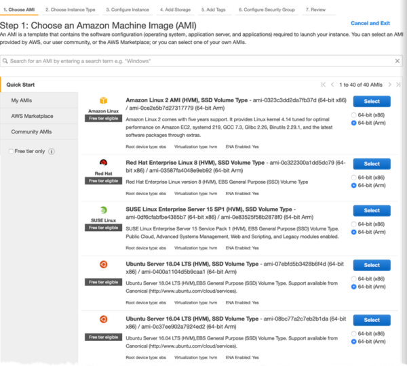Viewport: 407px width, 366px height.
Task: Go to the next page of AMIs
Action: (x=389, y=85)
